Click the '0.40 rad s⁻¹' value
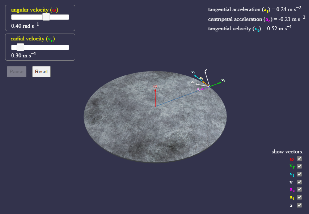Image resolution: width=309 pixels, height=214 pixels. (25, 26)
